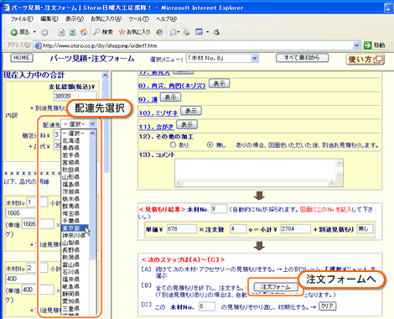The width and height of the screenshot is (394, 319).
Task: Open the 検索 search magnifier icon
Action: pyautogui.click(x=96, y=32)
